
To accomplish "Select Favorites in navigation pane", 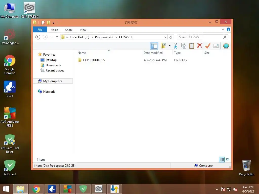I will pos(49,55).
